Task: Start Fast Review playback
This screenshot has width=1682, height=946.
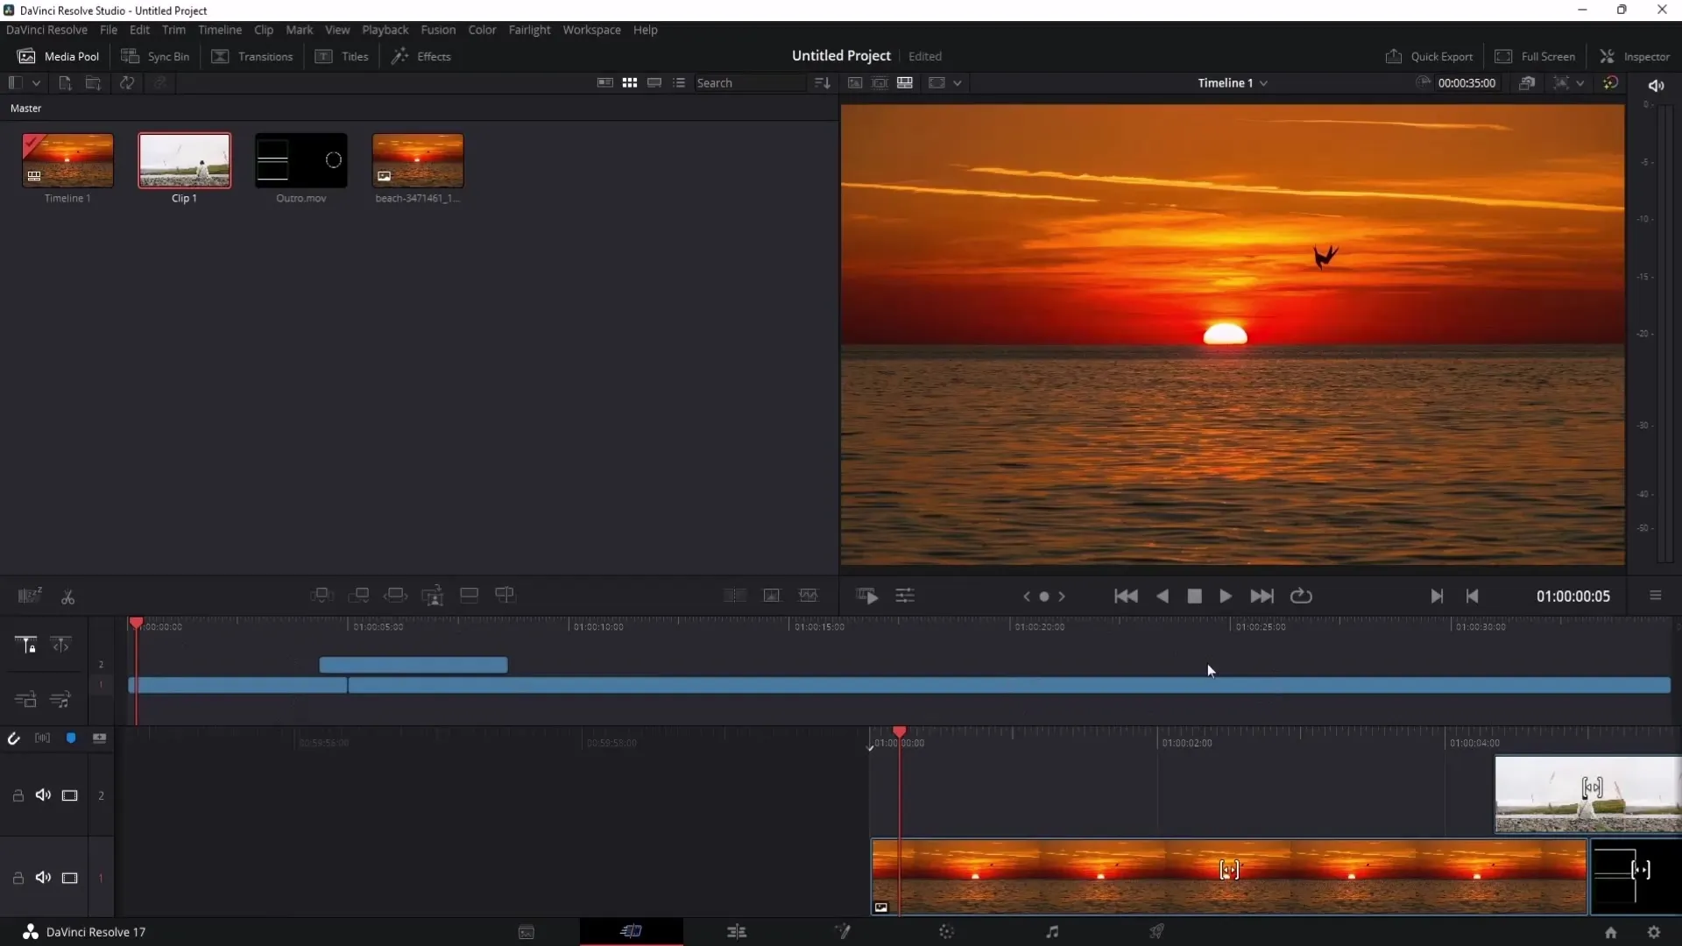Action: click(867, 597)
